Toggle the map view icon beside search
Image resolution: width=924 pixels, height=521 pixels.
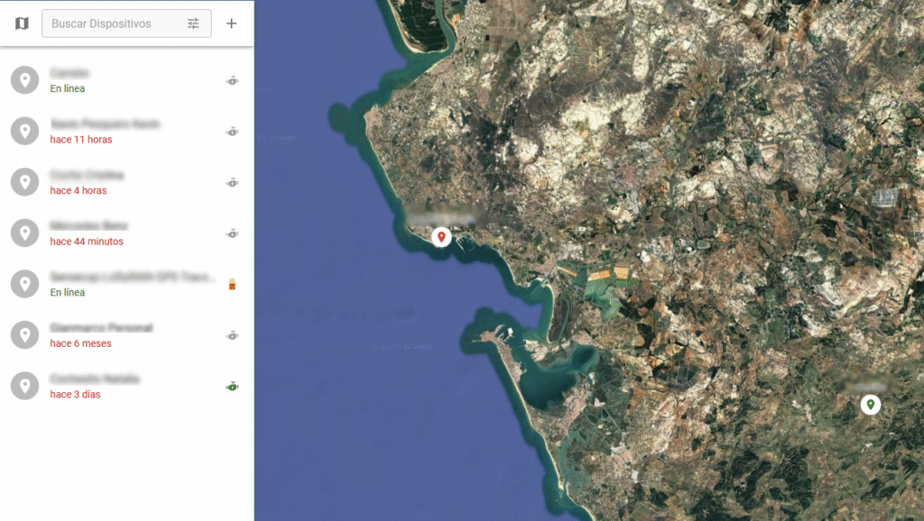point(22,23)
